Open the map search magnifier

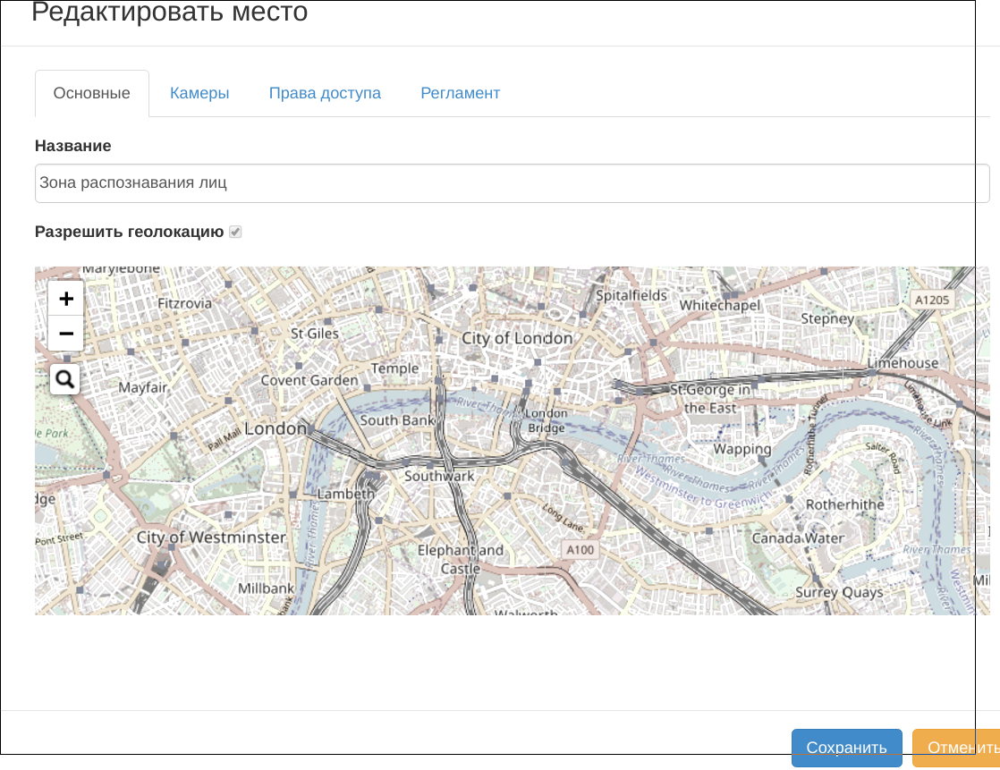coord(65,379)
